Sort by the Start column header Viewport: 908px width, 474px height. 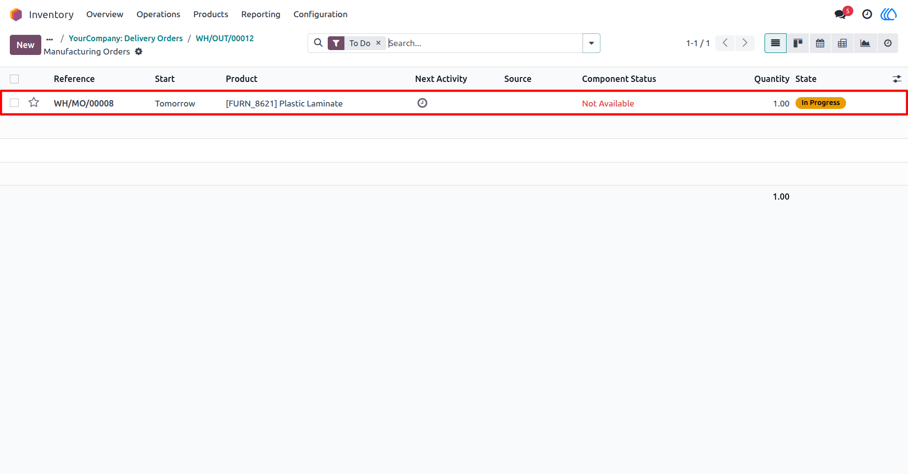coord(165,79)
